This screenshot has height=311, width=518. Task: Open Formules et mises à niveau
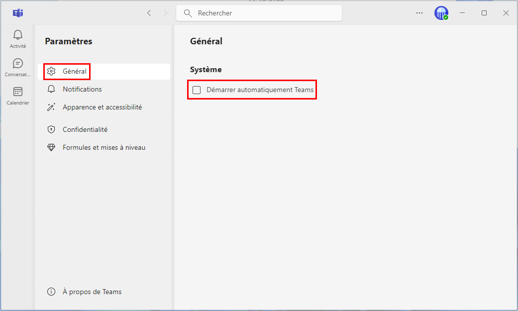[x=104, y=147]
